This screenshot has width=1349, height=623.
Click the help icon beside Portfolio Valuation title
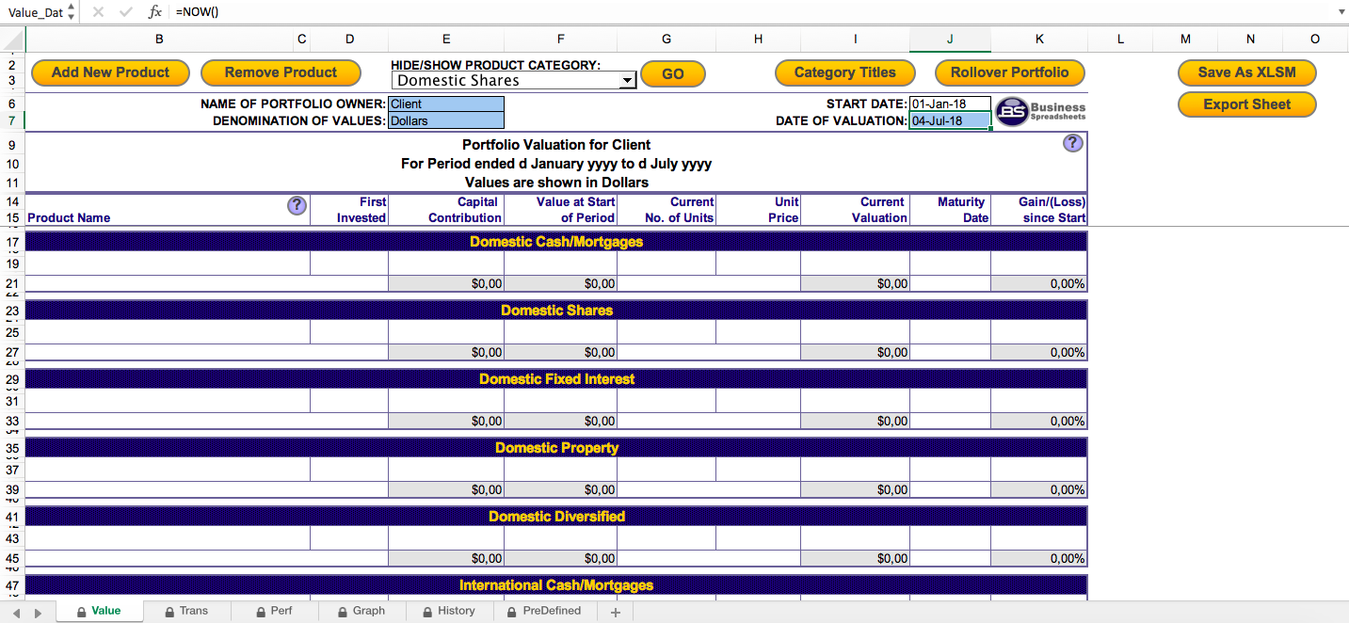(x=1072, y=142)
